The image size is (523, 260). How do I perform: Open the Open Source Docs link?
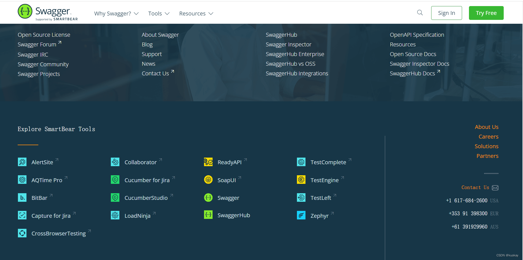[x=413, y=54]
